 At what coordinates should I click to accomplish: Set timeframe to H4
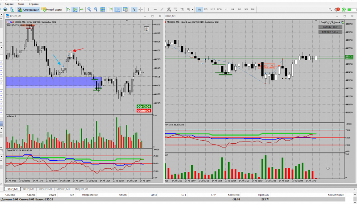232,9
